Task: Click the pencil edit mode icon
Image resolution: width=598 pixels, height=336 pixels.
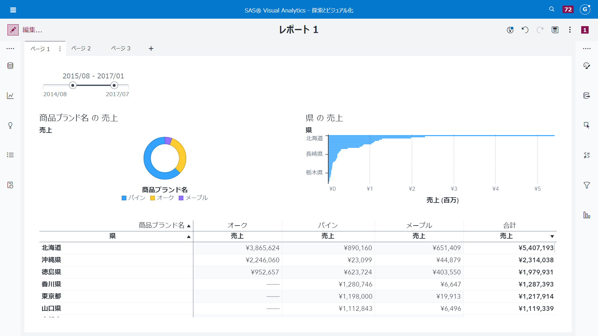Action: click(x=13, y=30)
